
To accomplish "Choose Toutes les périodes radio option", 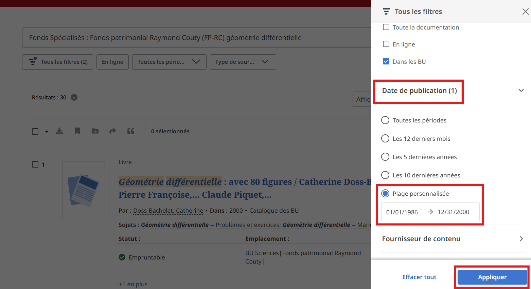I will click(x=385, y=120).
